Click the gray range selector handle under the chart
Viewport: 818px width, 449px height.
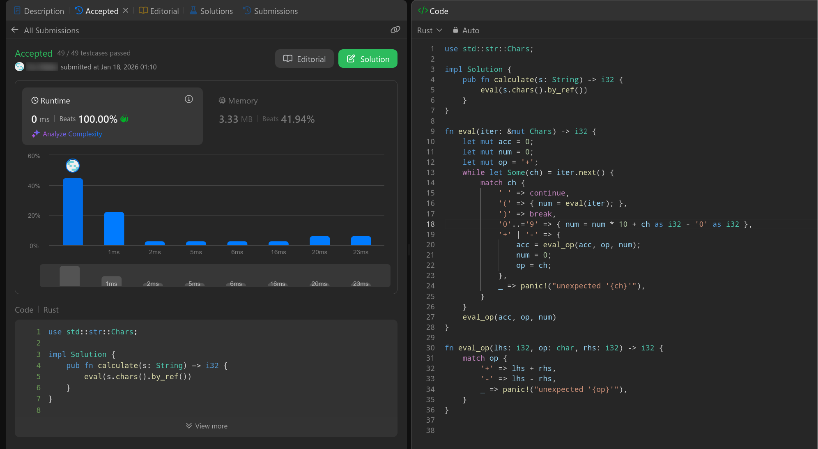pos(70,276)
